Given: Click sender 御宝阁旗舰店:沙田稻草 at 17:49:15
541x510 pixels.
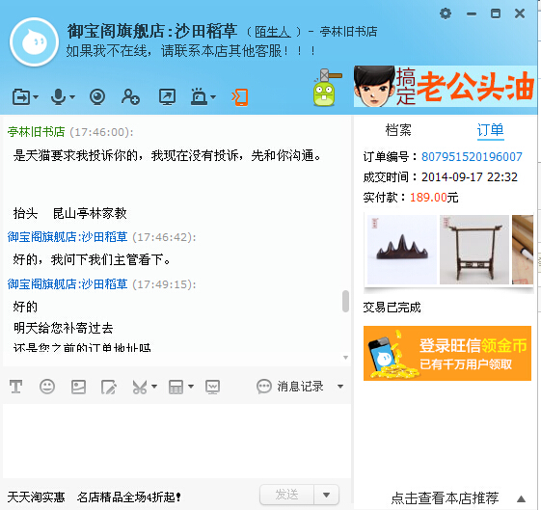Looking at the screenshot, I should point(68,284).
